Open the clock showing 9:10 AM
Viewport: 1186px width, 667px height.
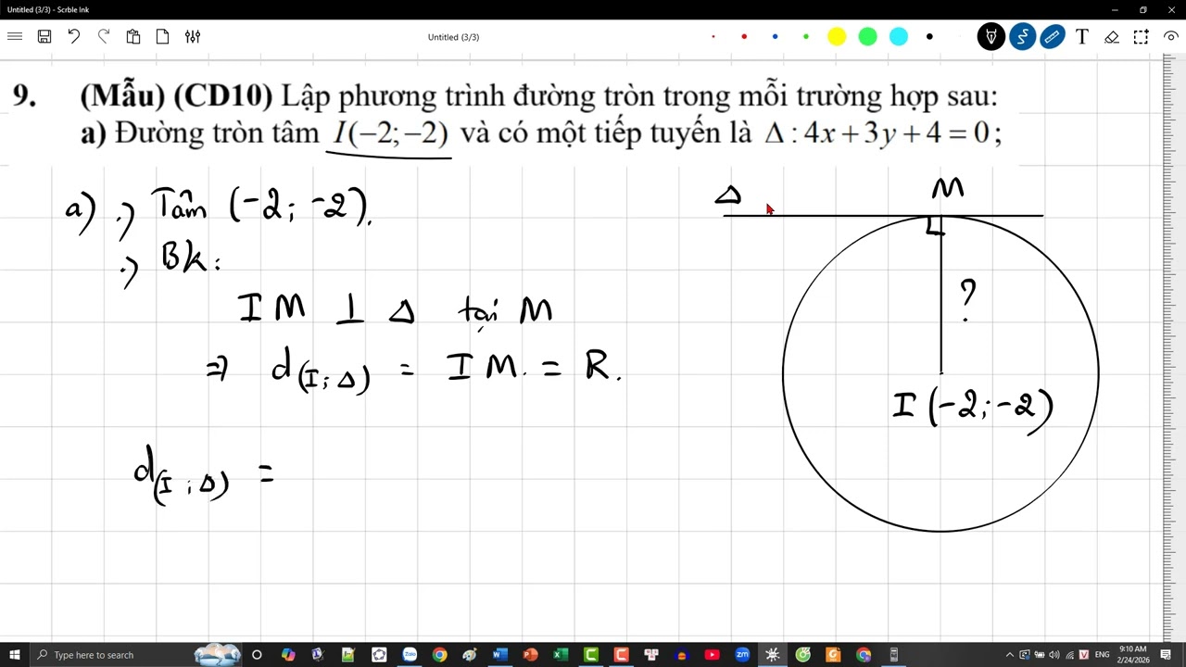coord(1134,655)
